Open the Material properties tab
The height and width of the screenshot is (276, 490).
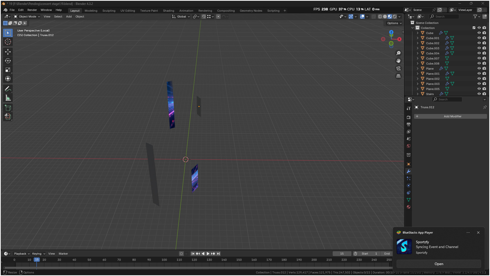point(409,207)
